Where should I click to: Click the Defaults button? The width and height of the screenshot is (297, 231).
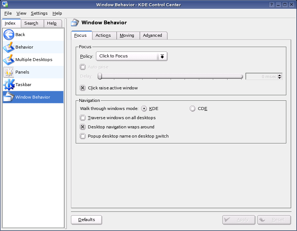[x=86, y=220]
